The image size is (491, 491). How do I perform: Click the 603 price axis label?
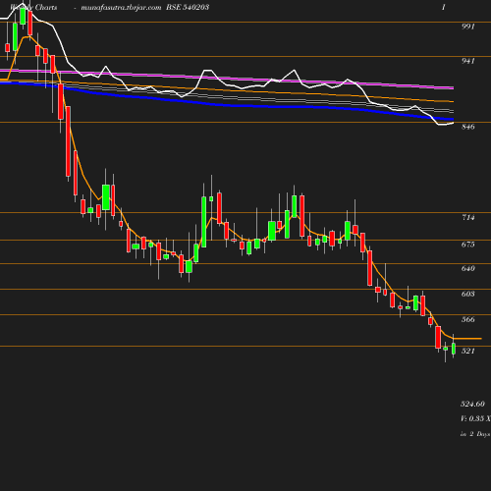click(467, 294)
